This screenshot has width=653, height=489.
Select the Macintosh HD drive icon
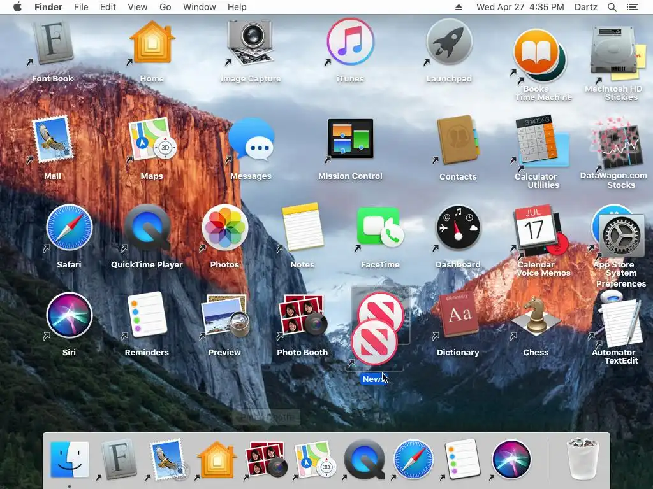pos(612,50)
